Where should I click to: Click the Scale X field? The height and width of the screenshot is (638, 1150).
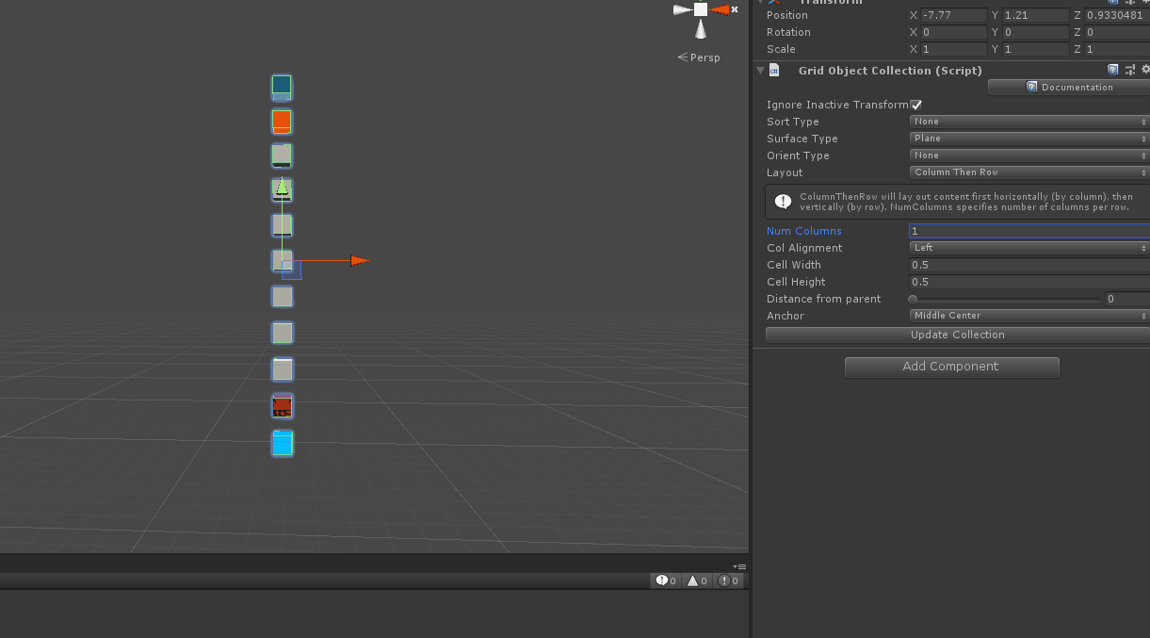click(x=954, y=49)
